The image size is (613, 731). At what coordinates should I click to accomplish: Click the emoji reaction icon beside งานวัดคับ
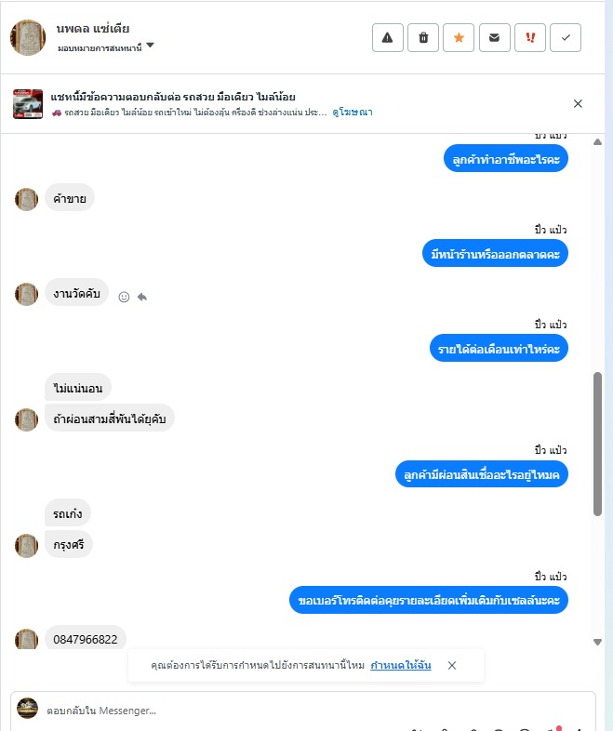click(124, 297)
